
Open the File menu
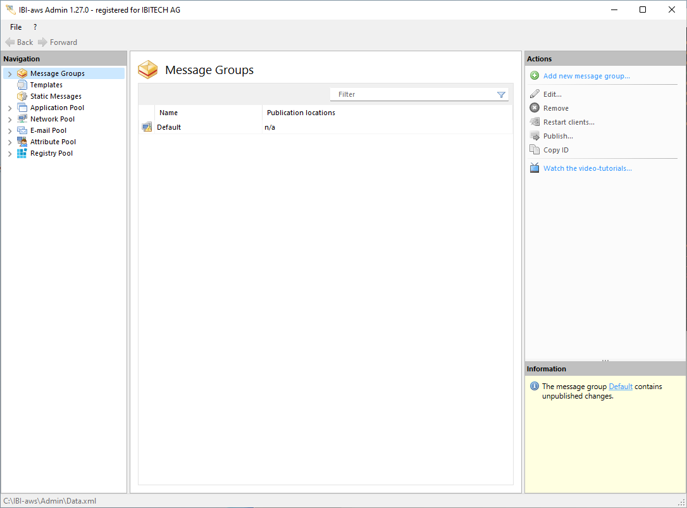pos(16,27)
